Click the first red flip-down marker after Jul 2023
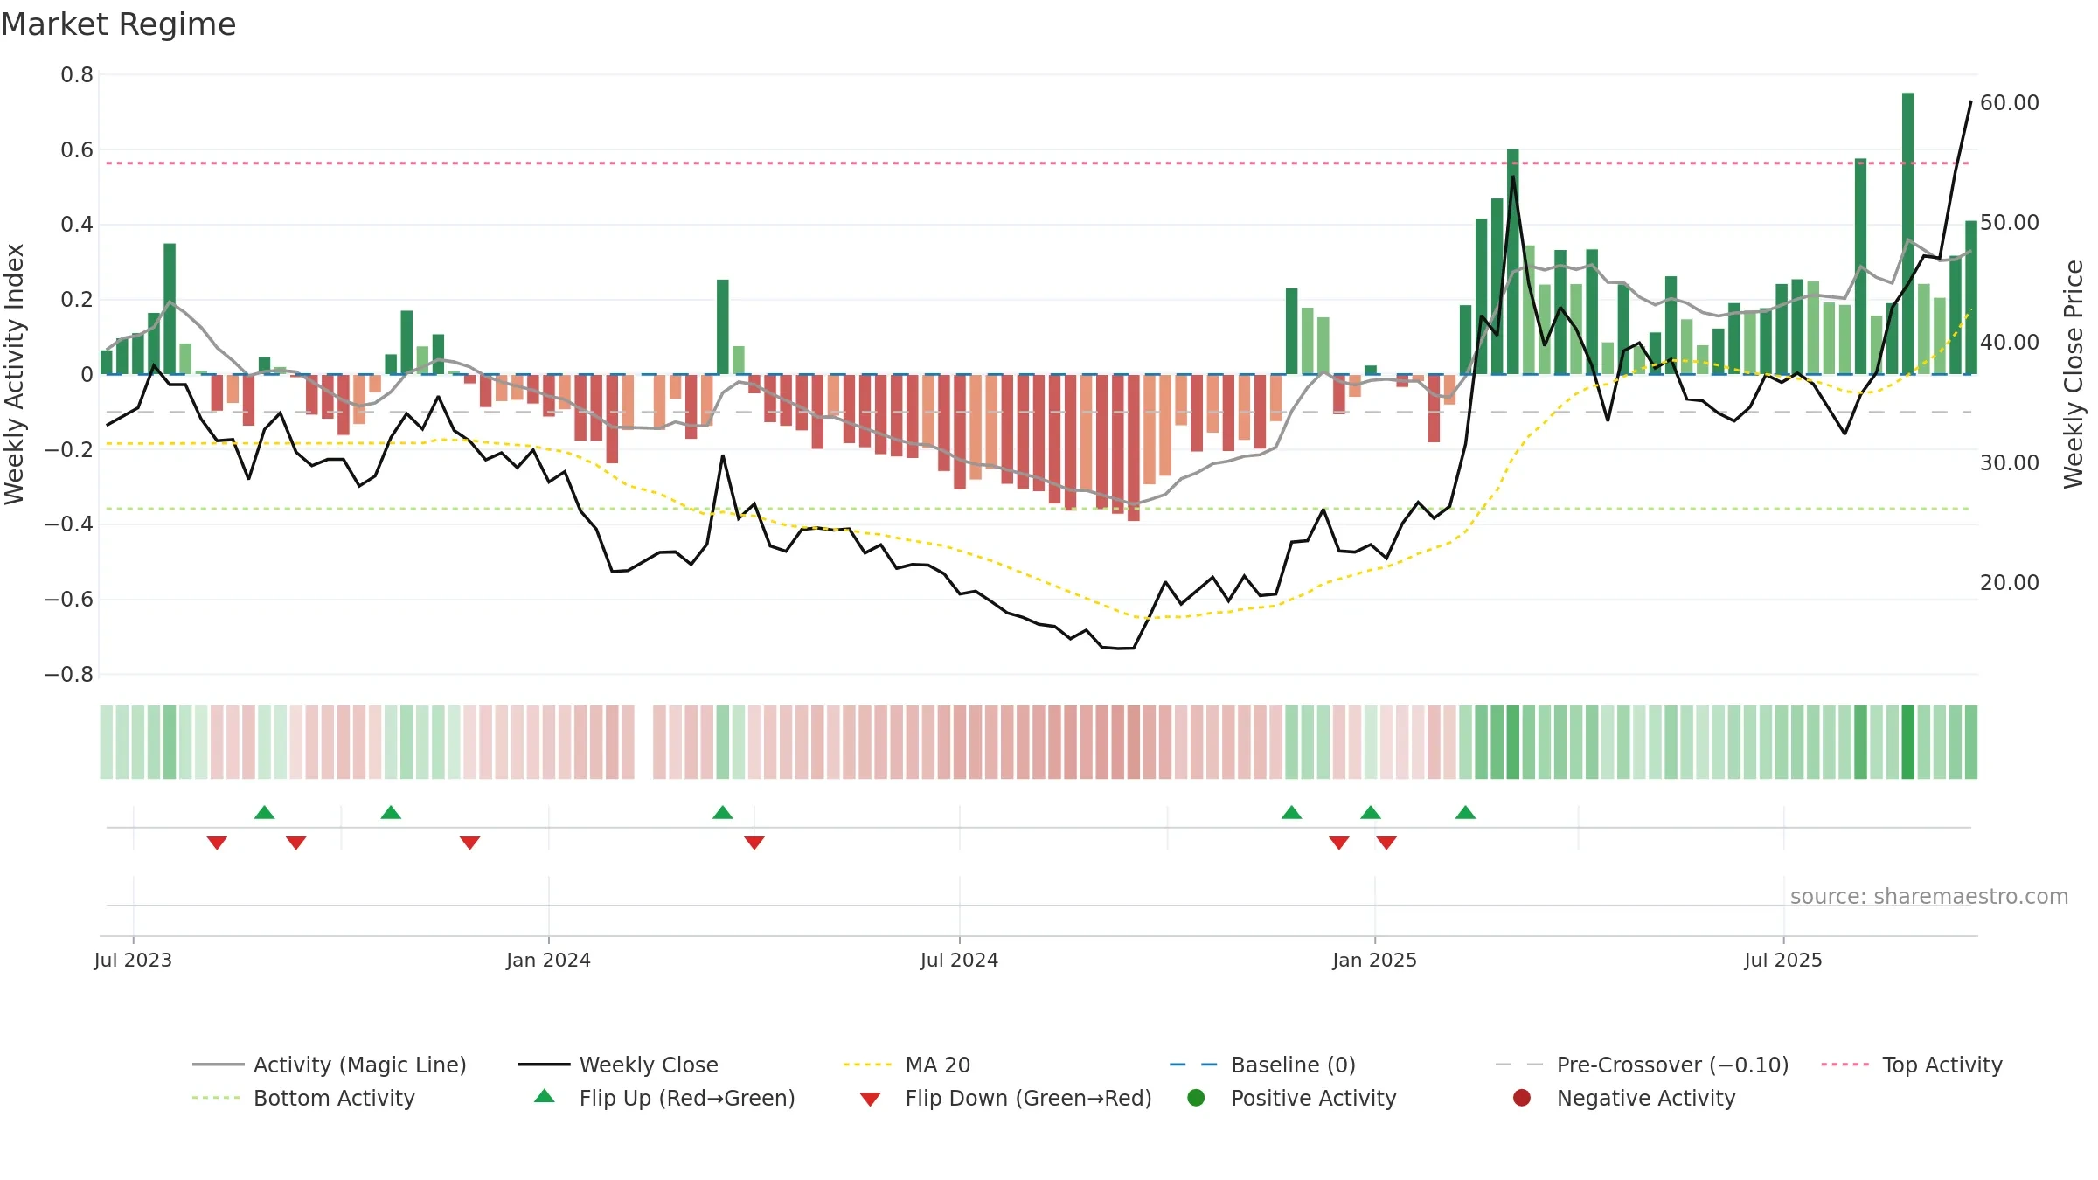 (217, 843)
